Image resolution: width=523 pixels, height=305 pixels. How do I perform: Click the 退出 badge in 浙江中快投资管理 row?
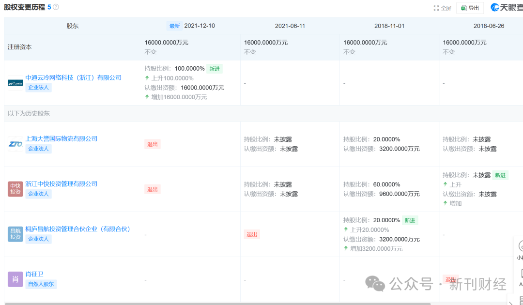[x=153, y=189]
